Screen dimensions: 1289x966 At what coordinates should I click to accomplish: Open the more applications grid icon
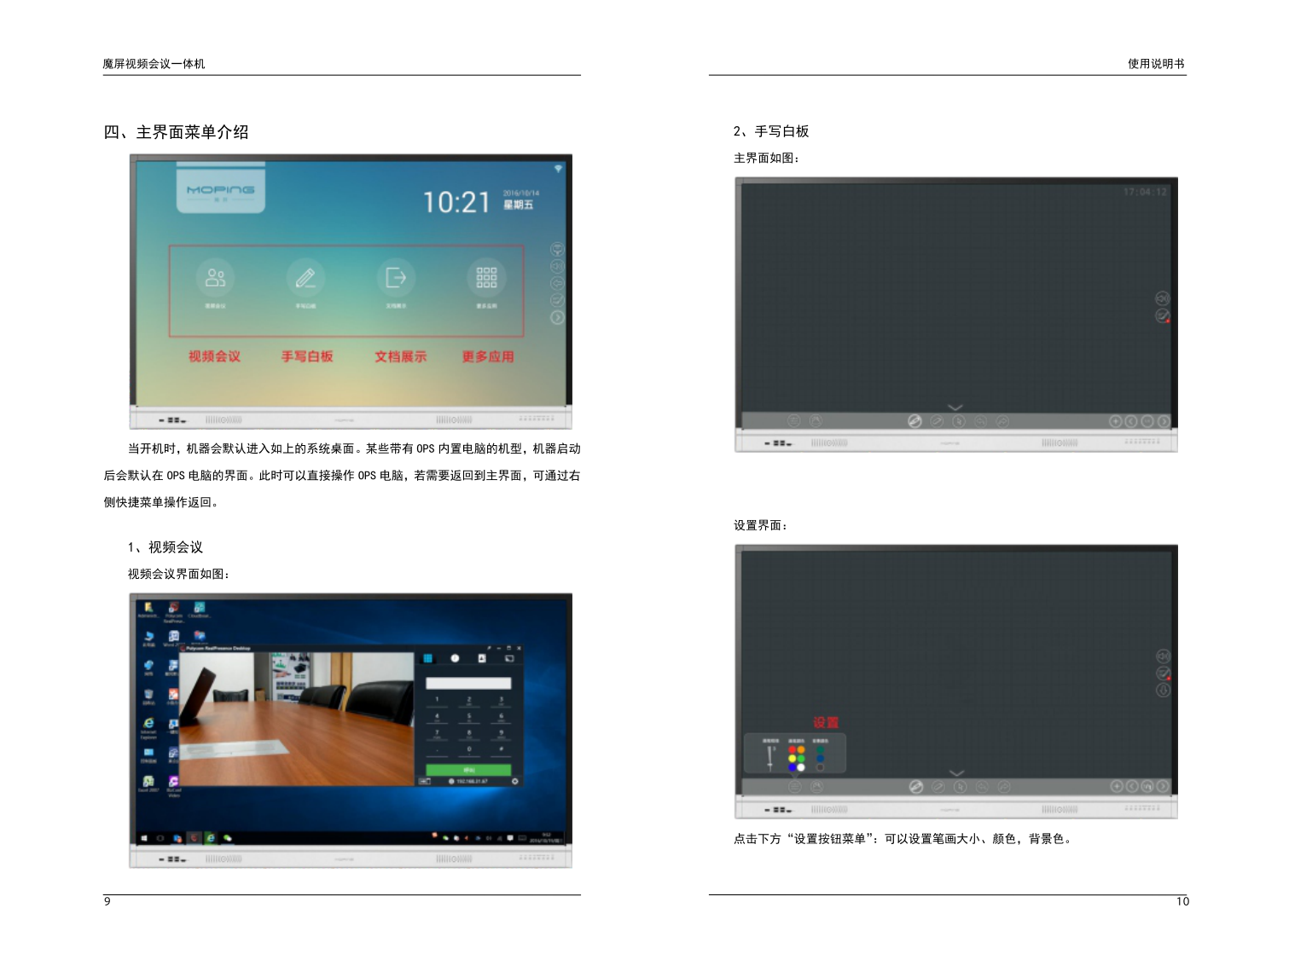click(x=486, y=278)
